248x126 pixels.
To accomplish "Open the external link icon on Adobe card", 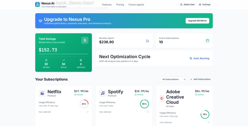I will click(208, 122).
